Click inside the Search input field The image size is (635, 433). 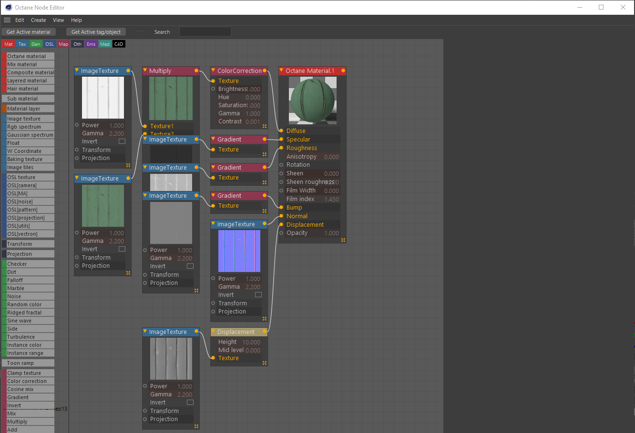pyautogui.click(x=205, y=31)
